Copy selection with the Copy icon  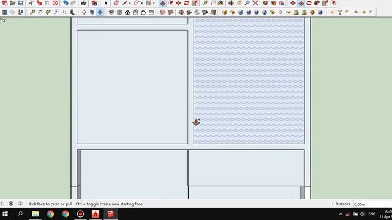39,3
